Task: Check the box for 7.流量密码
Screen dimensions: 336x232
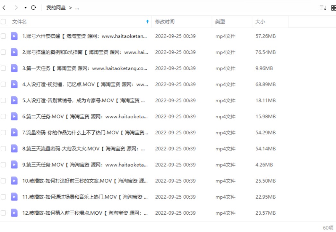Action: 3,133
